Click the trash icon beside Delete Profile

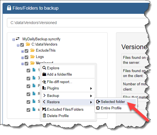click(44, 116)
